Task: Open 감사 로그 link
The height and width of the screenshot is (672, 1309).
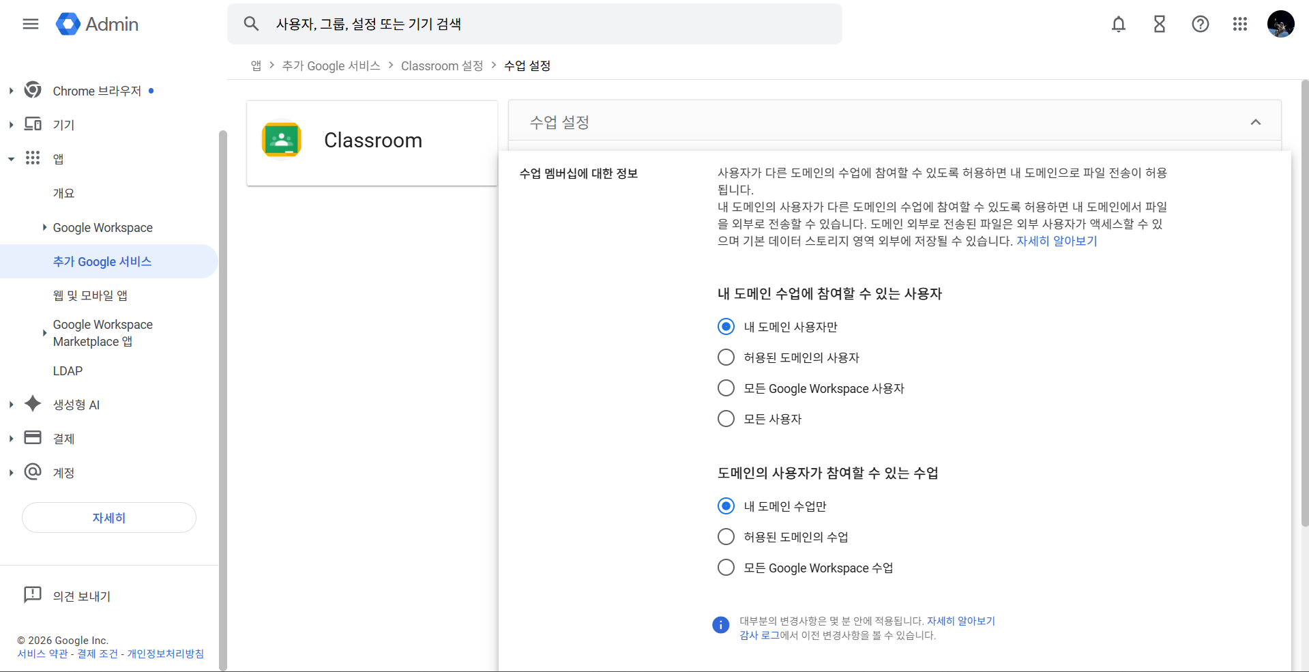Action: (759, 635)
